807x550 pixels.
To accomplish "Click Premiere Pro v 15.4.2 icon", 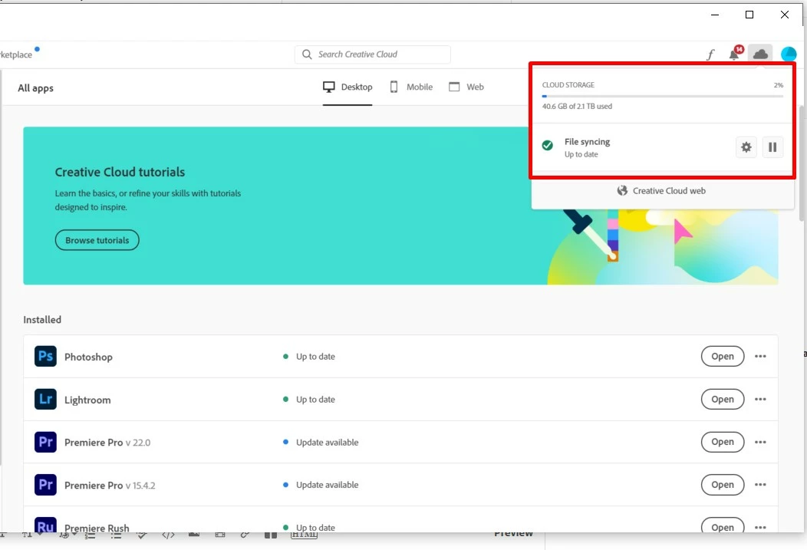I will (x=45, y=485).
